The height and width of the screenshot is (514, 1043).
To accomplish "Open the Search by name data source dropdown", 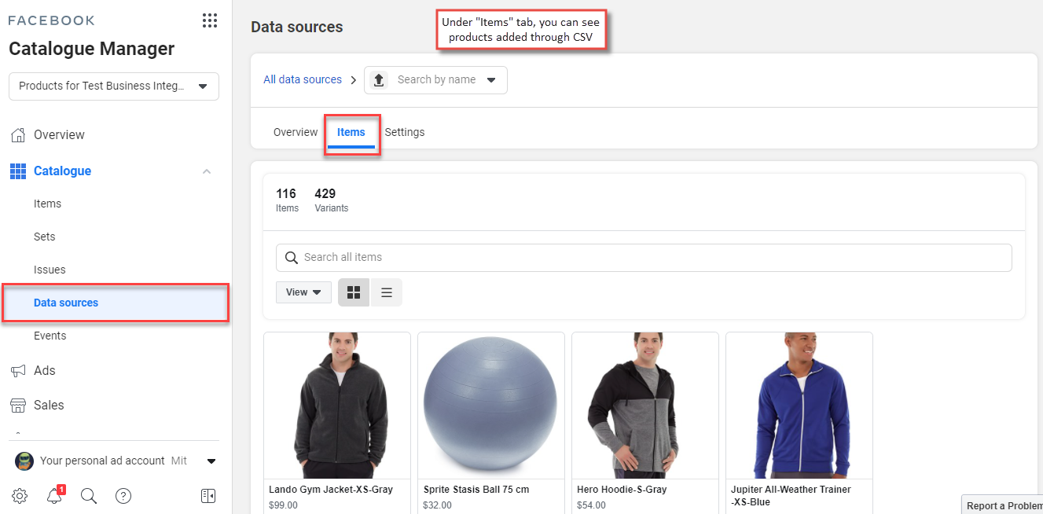I will click(435, 79).
